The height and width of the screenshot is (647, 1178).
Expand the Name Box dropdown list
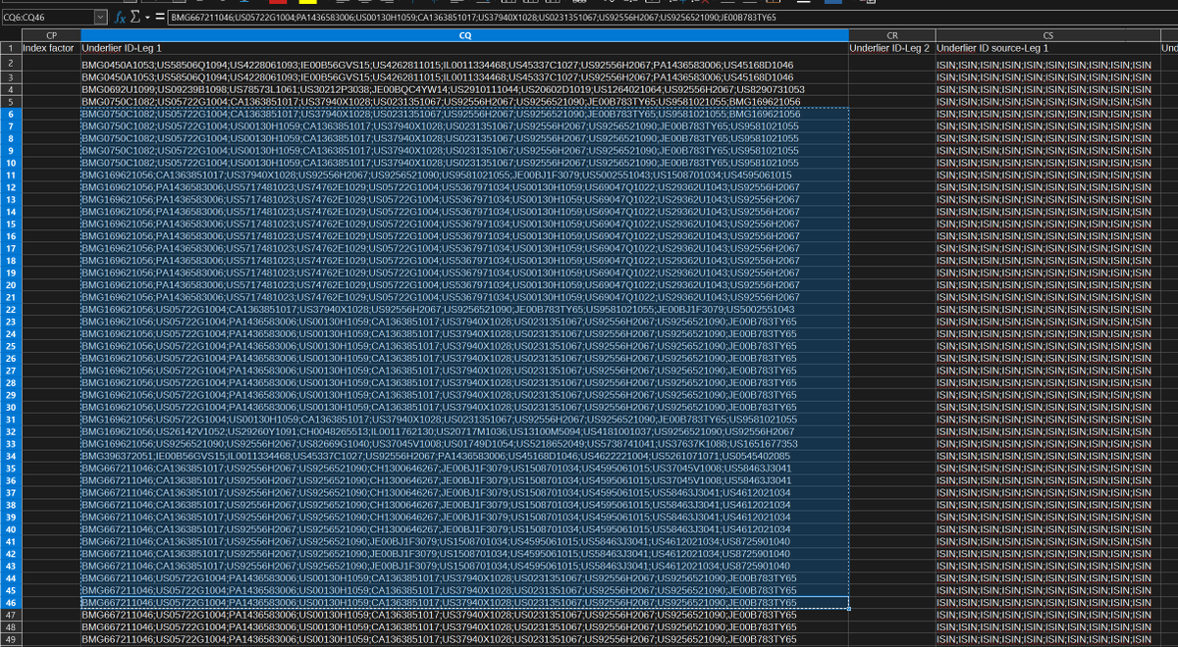pos(100,18)
